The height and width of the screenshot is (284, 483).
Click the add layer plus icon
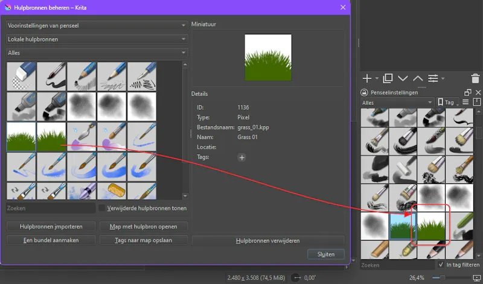coord(367,78)
